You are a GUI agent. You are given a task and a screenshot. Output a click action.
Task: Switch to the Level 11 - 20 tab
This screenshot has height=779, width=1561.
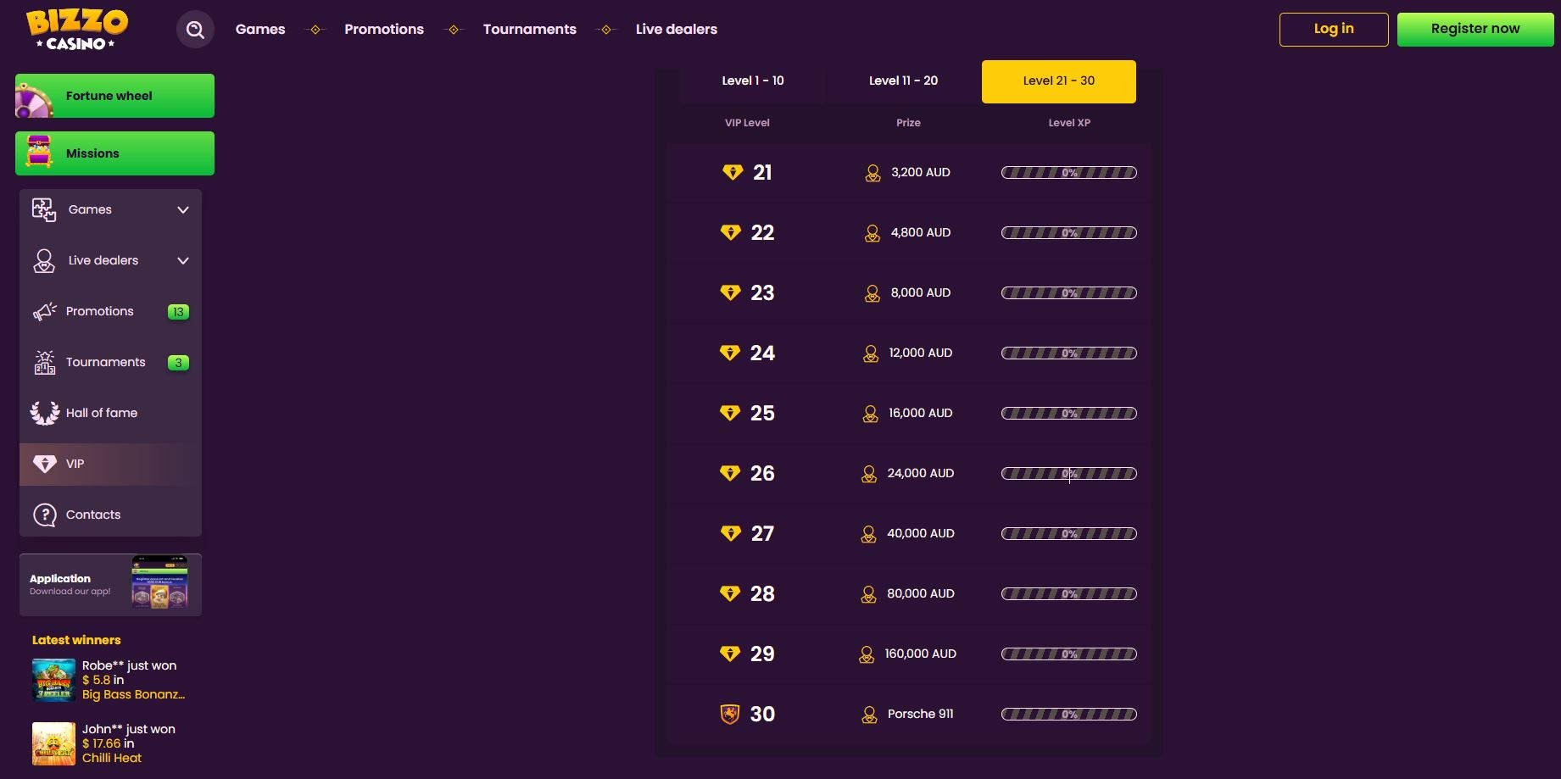[x=903, y=81]
